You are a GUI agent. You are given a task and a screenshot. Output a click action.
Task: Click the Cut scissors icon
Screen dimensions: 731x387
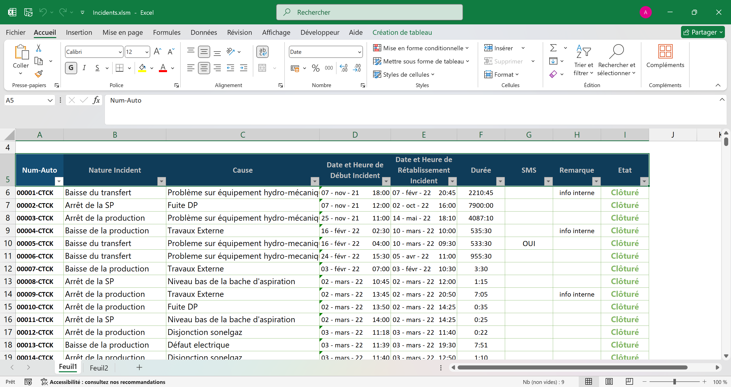(x=39, y=48)
